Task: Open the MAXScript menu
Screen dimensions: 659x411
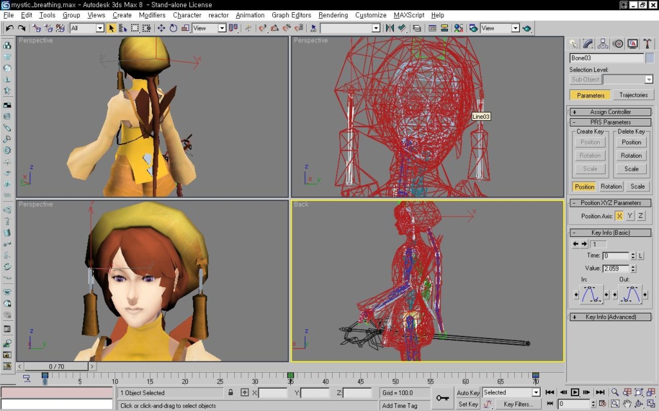Action: coord(409,15)
